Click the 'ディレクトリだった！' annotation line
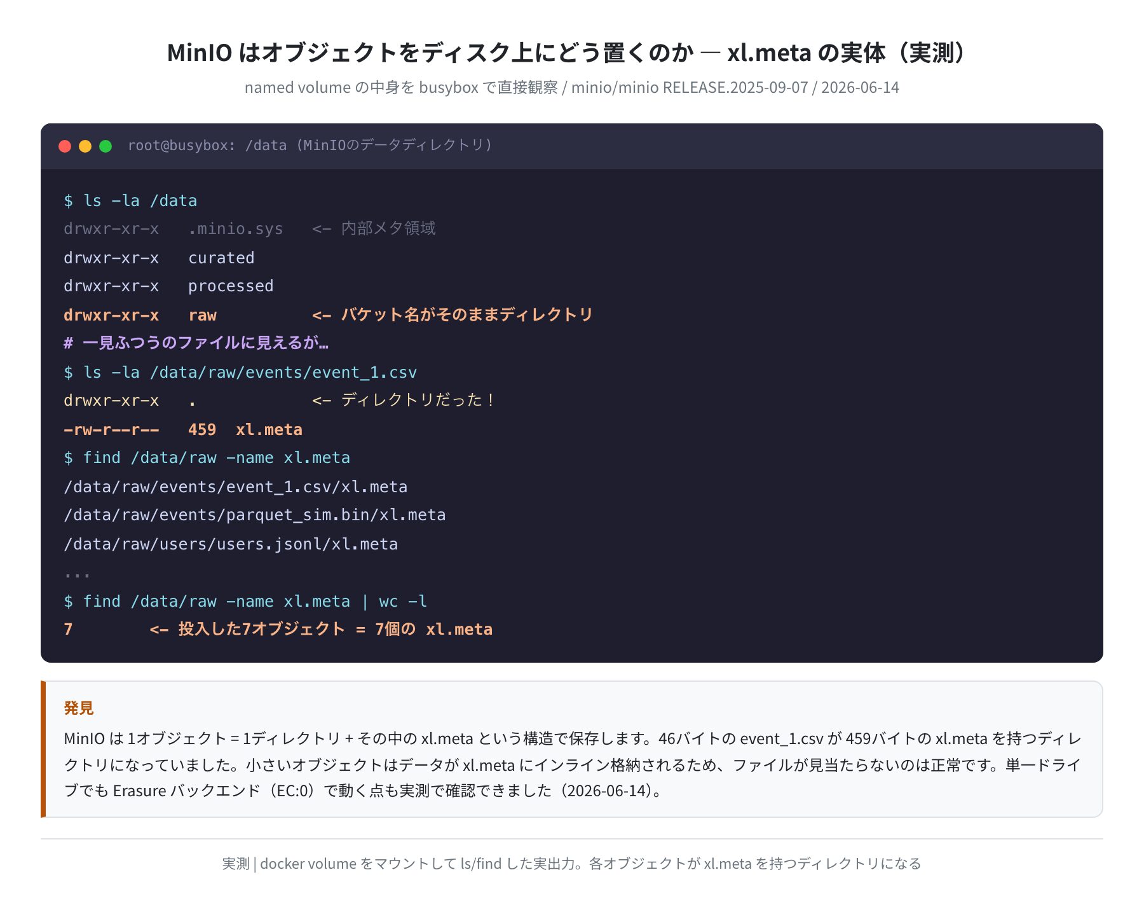 [x=280, y=401]
